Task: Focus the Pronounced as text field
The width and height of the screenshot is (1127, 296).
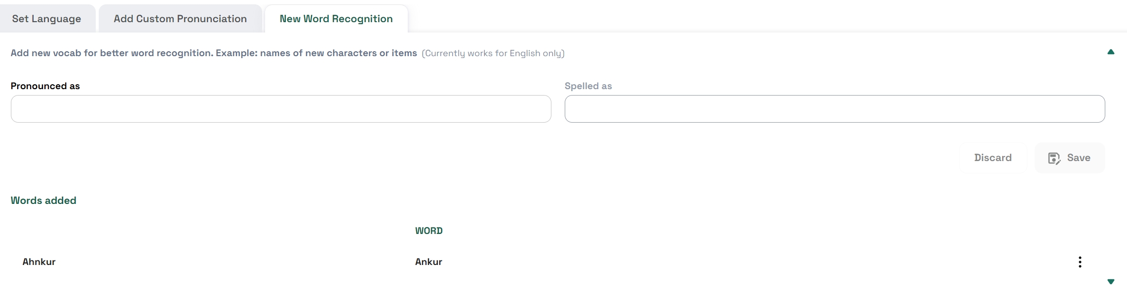Action: point(281,109)
